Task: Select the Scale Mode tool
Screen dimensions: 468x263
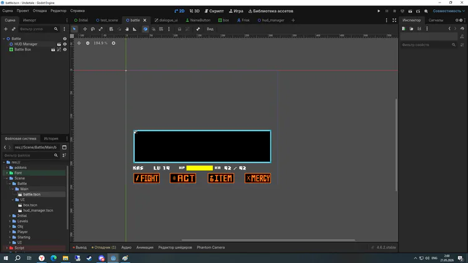Action: 100,29
